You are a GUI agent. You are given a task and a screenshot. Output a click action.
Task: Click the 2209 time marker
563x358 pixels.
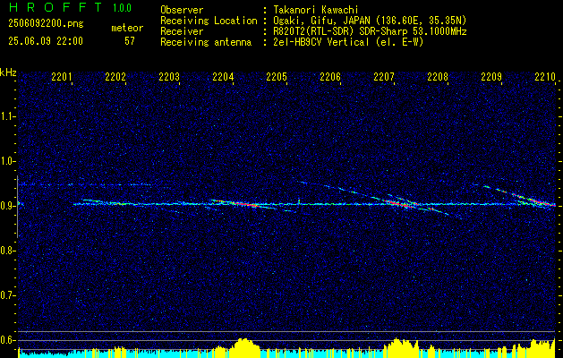pos(491,77)
